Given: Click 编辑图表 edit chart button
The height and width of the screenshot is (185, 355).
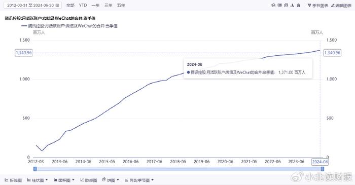Looking at the screenshot, I should tap(341, 6).
